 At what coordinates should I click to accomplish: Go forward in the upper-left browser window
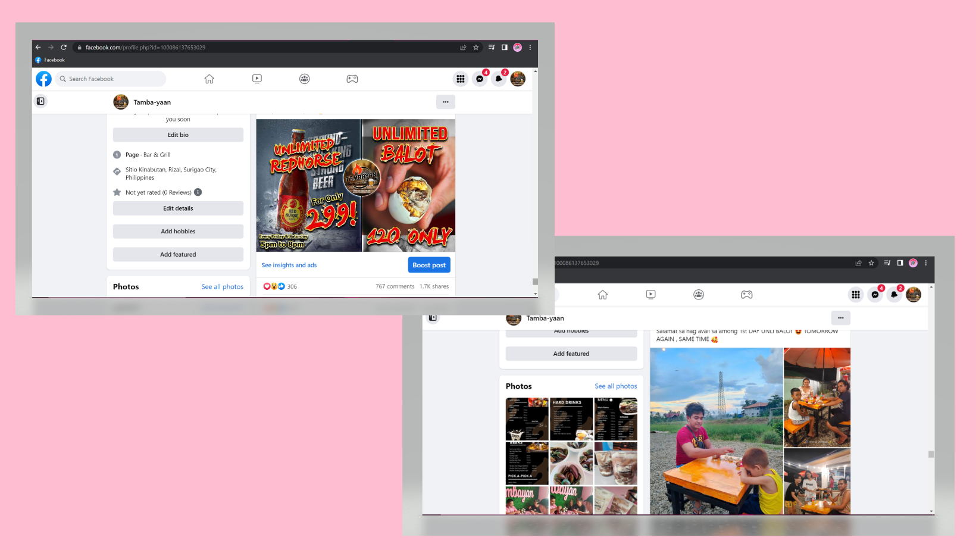coord(51,48)
